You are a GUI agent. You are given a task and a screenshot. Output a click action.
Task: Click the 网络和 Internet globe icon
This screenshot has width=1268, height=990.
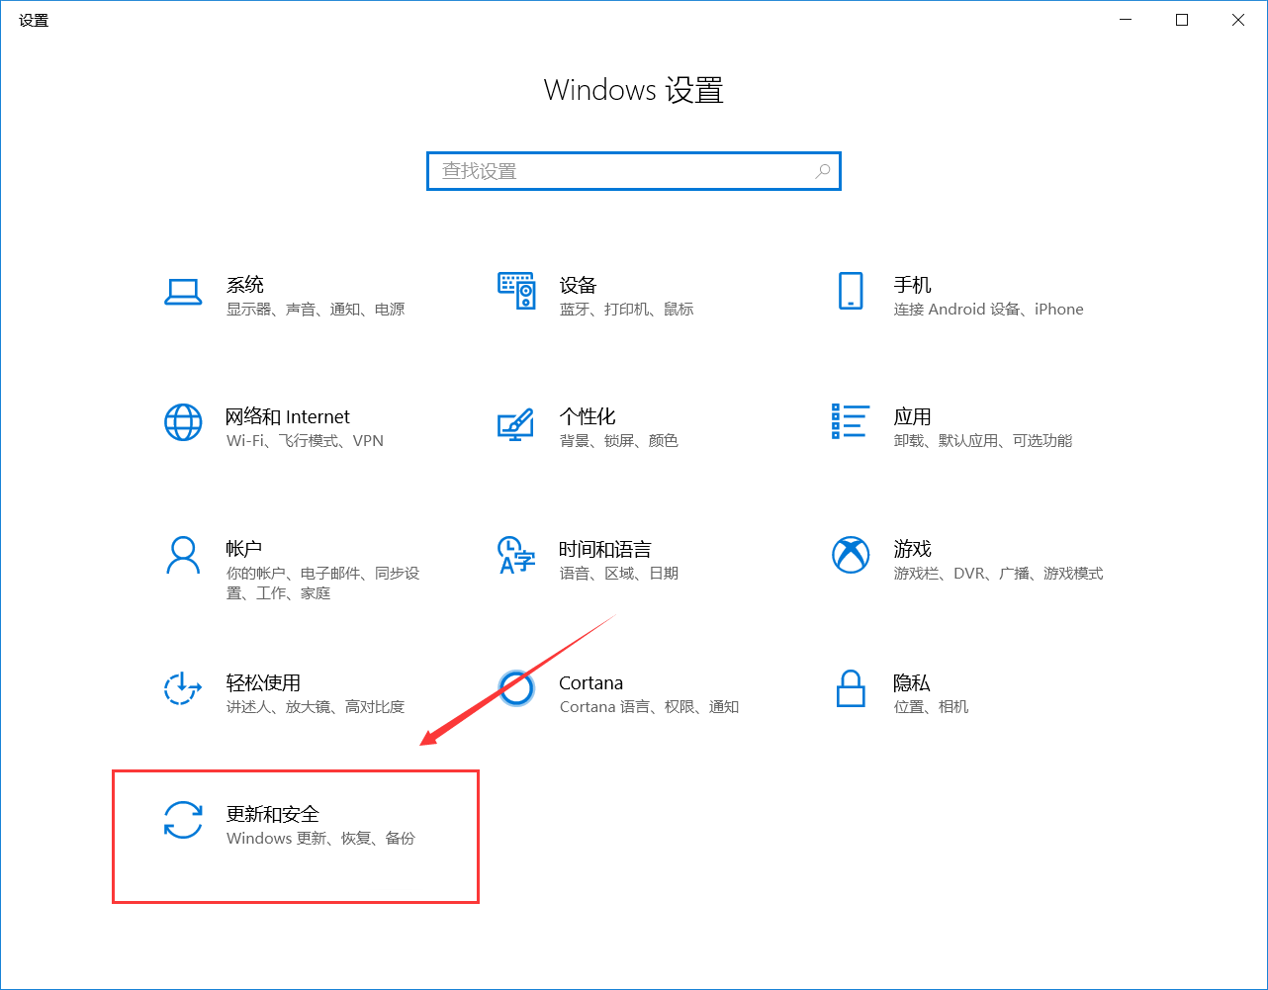pyautogui.click(x=183, y=423)
